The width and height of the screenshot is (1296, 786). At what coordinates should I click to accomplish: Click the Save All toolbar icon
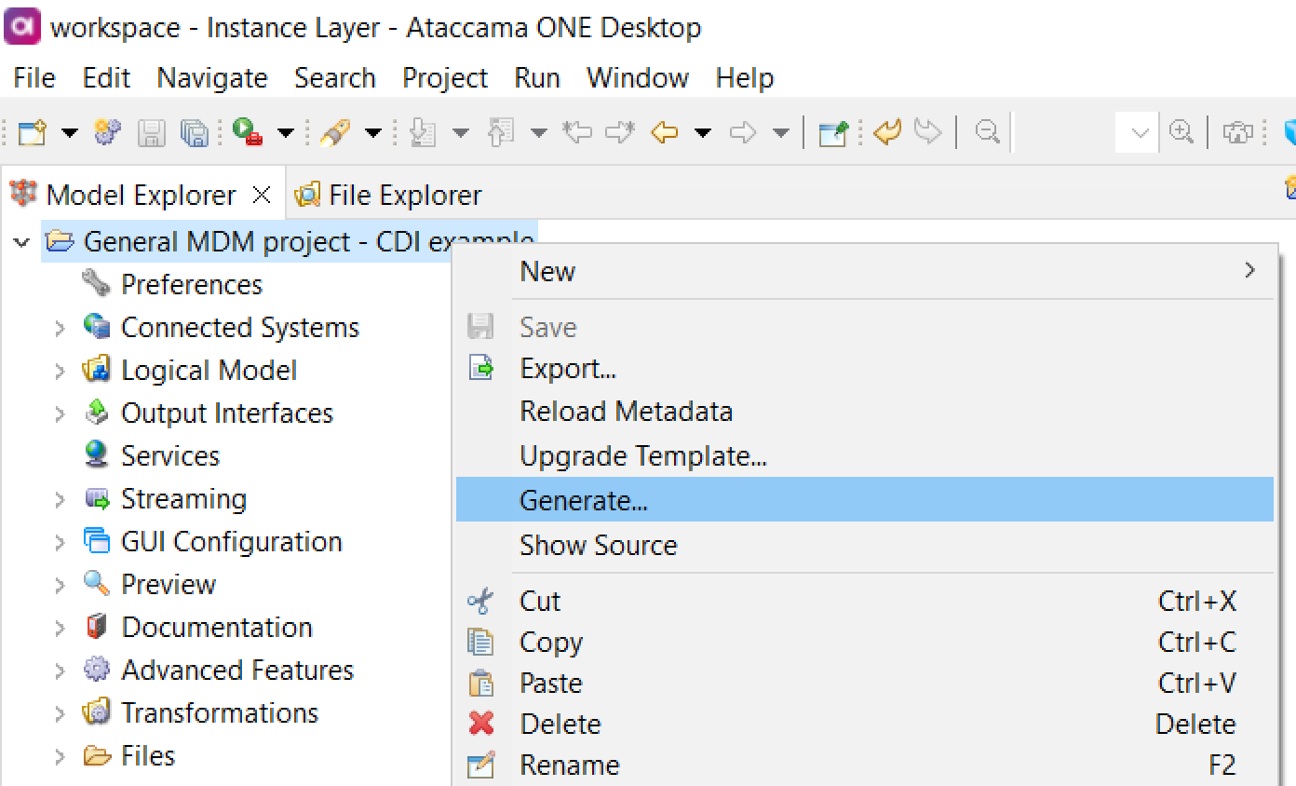point(195,133)
